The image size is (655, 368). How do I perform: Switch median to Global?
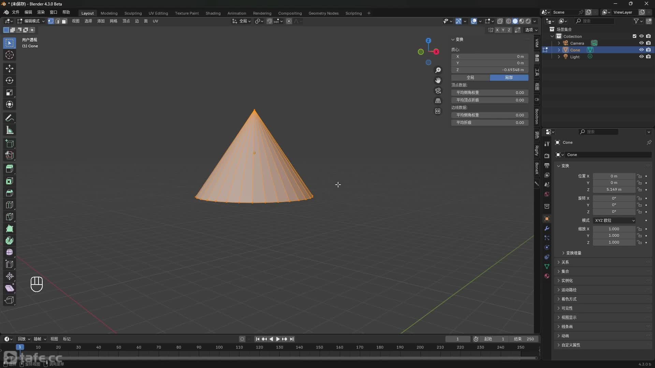coord(470,78)
